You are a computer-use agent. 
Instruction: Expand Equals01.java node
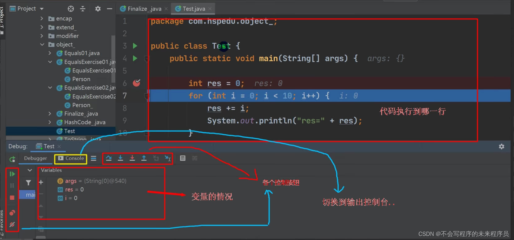[x=50, y=53]
